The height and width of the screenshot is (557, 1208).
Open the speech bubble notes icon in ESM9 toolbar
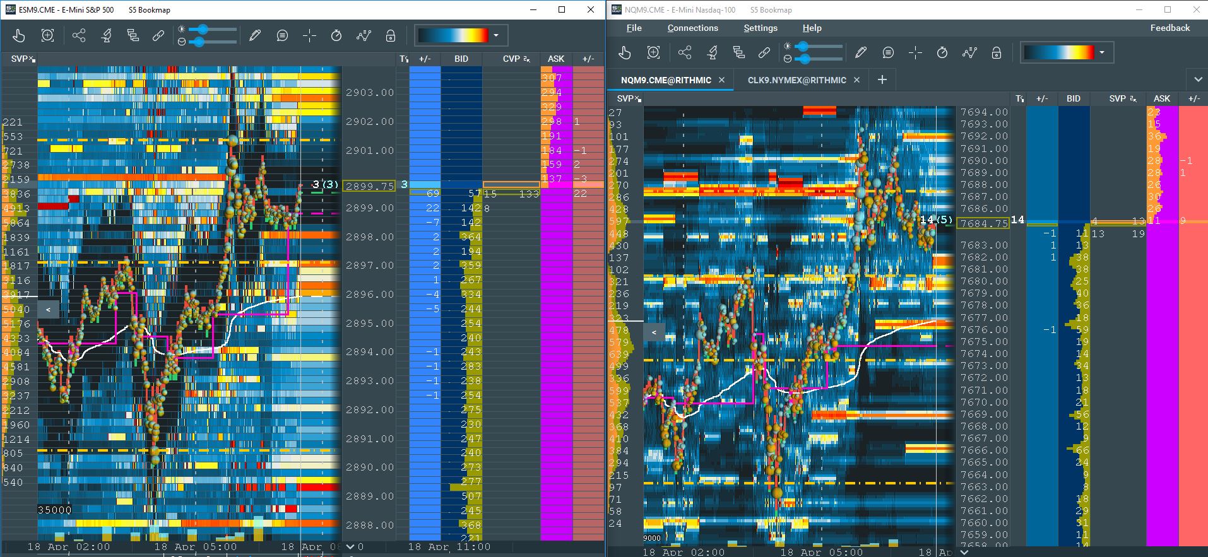tap(282, 36)
